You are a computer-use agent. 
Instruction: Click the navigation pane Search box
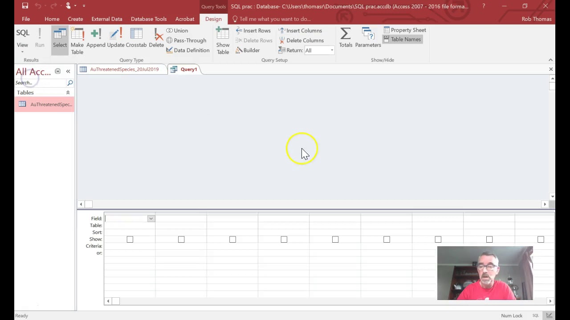(x=41, y=83)
